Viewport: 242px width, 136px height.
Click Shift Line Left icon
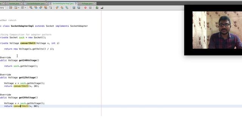[74, 8]
